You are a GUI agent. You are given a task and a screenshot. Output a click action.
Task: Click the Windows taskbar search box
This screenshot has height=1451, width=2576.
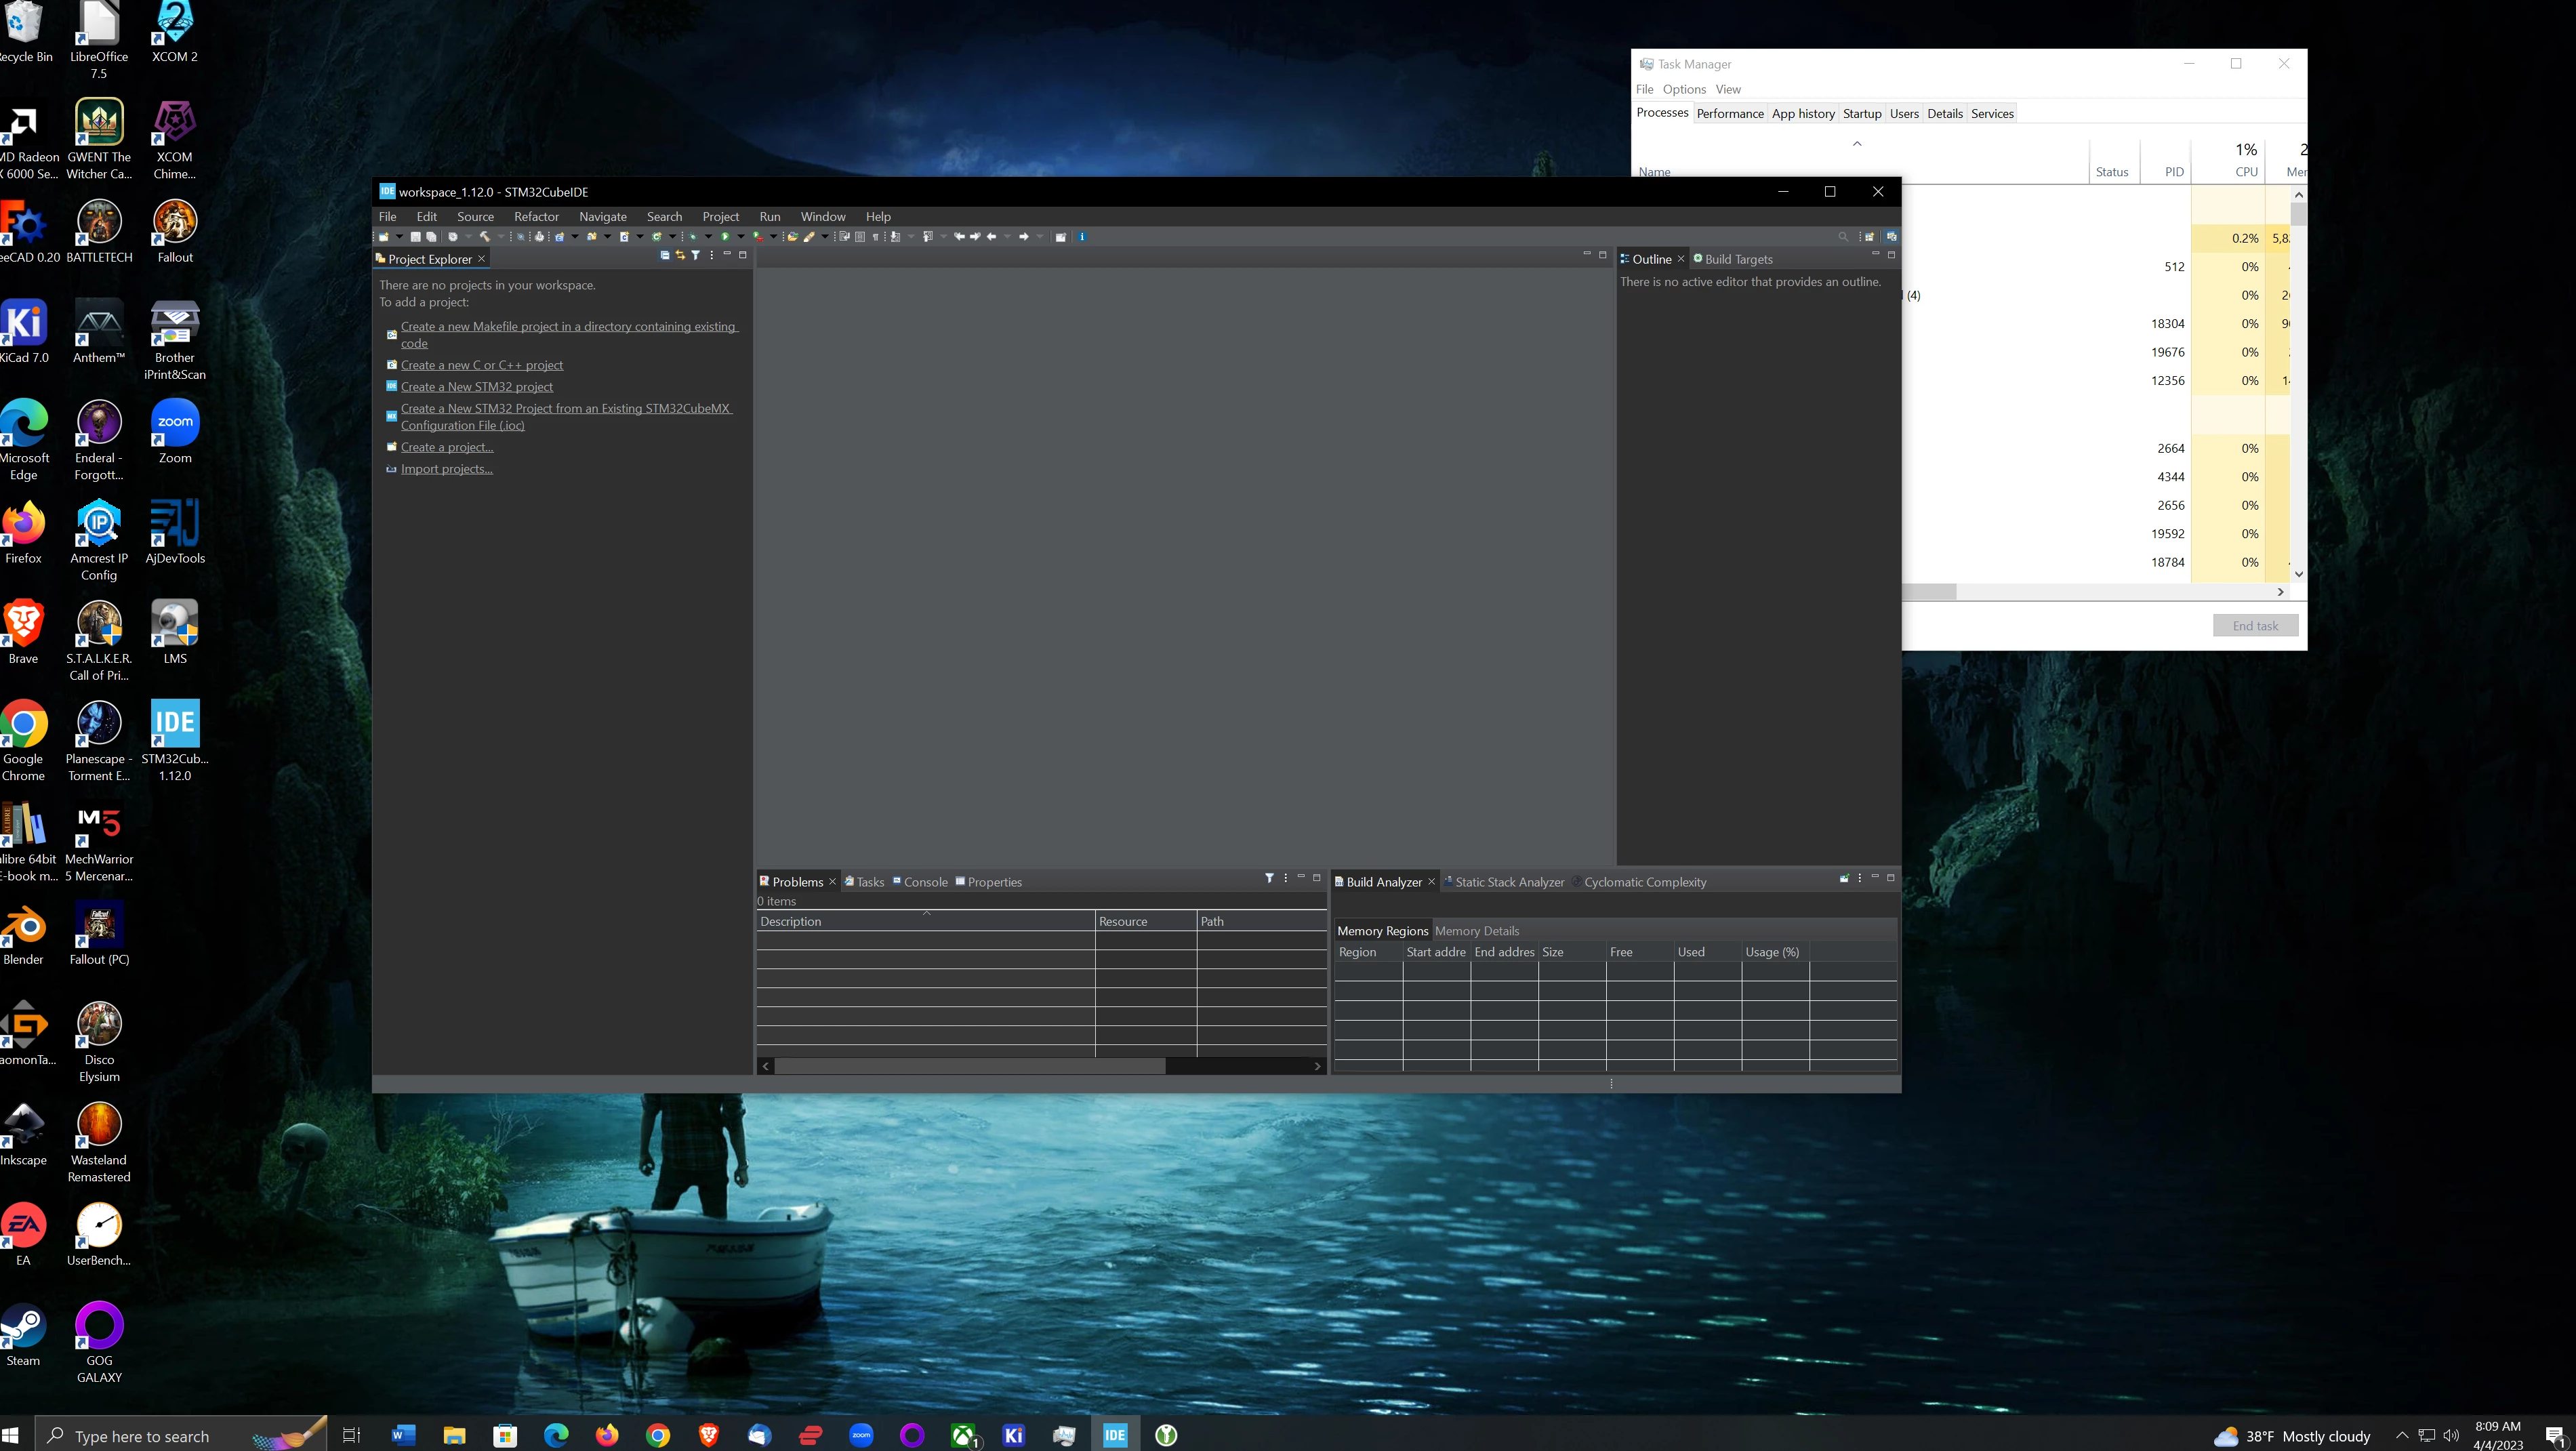pos(182,1436)
